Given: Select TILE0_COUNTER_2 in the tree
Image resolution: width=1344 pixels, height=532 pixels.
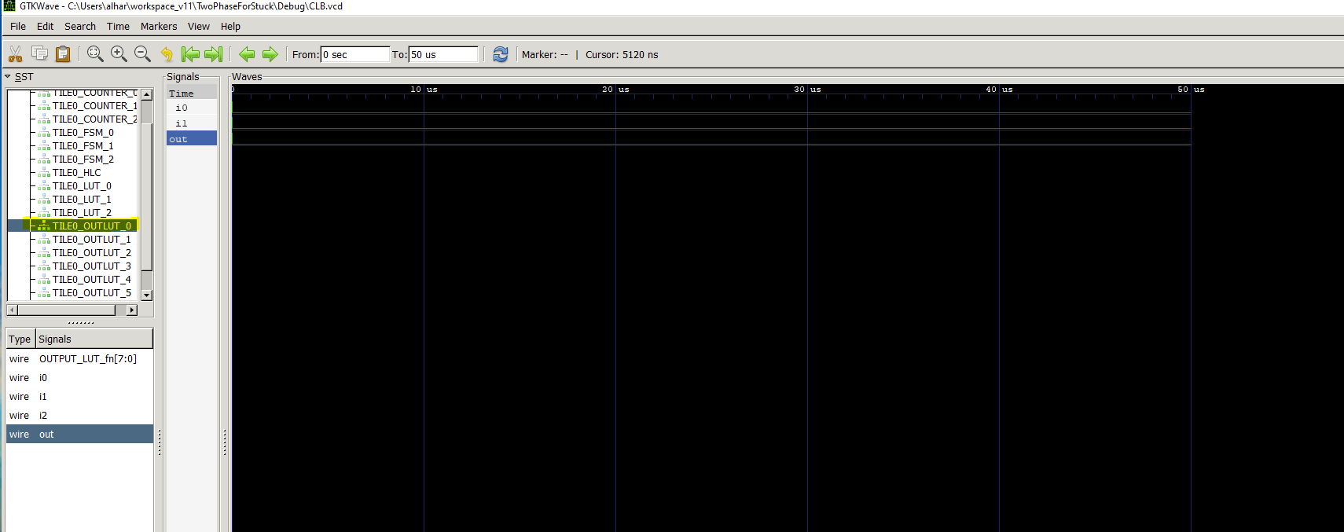Looking at the screenshot, I should tap(94, 119).
